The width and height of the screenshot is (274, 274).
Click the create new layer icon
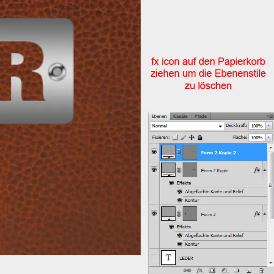[x=249, y=270]
